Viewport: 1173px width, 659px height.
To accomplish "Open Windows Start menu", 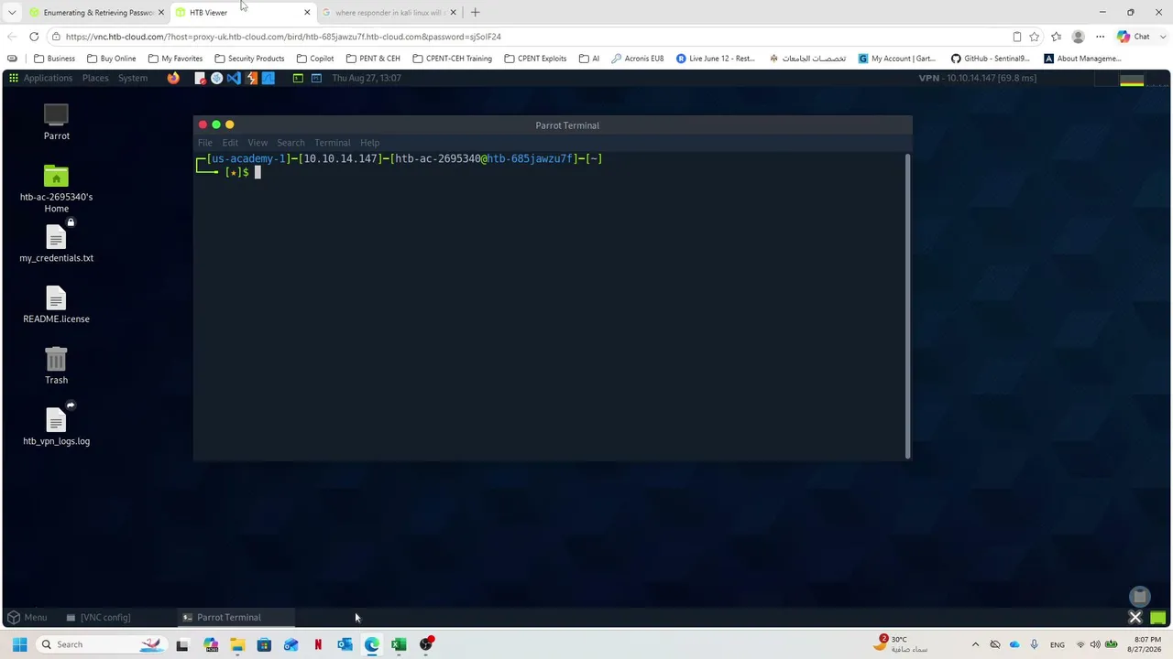I will pyautogui.click(x=19, y=644).
